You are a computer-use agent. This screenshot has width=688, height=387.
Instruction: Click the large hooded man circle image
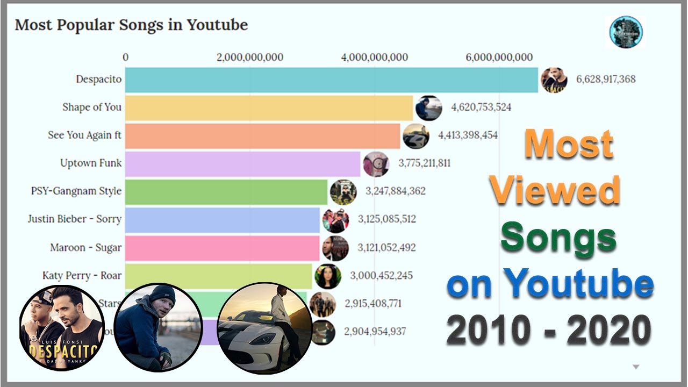[x=158, y=327]
